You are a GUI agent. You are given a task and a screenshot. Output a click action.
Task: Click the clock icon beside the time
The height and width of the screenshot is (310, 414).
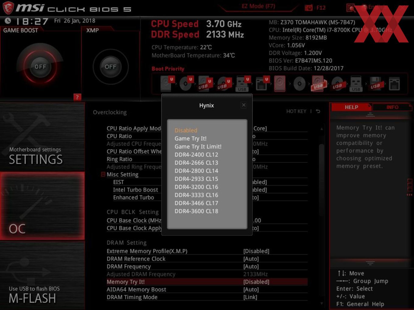pyautogui.click(x=8, y=21)
